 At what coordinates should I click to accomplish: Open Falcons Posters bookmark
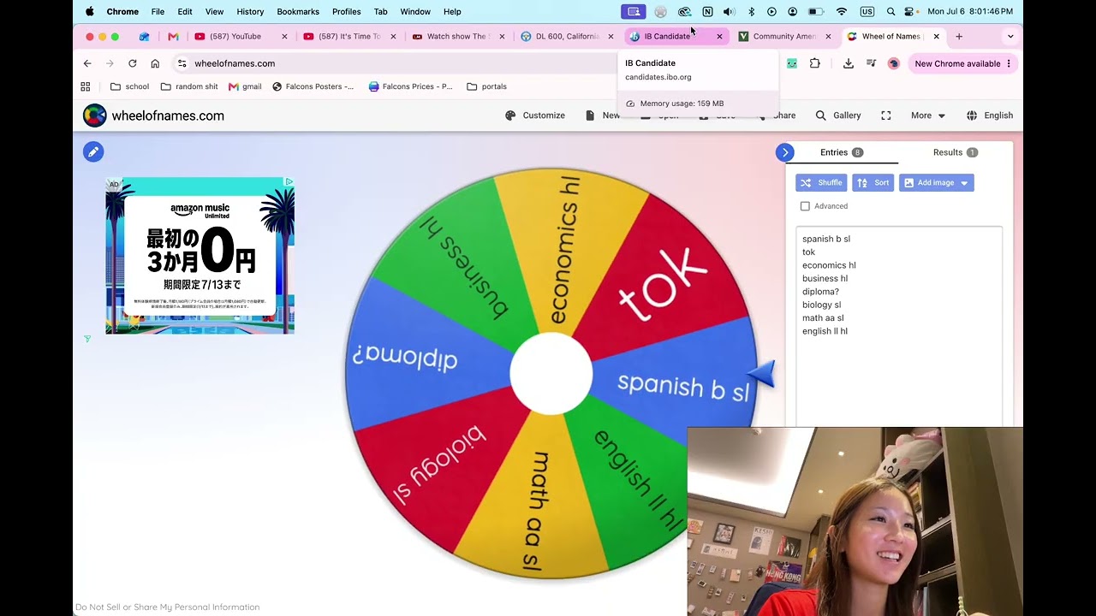(x=313, y=86)
